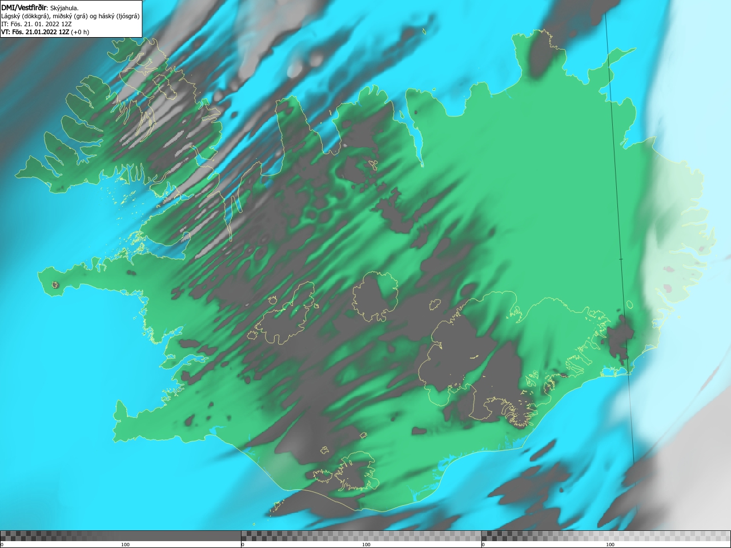Click the DMI/Vestfirðir: Skýjahula title text
This screenshot has width=731, height=548.
click(40, 8)
